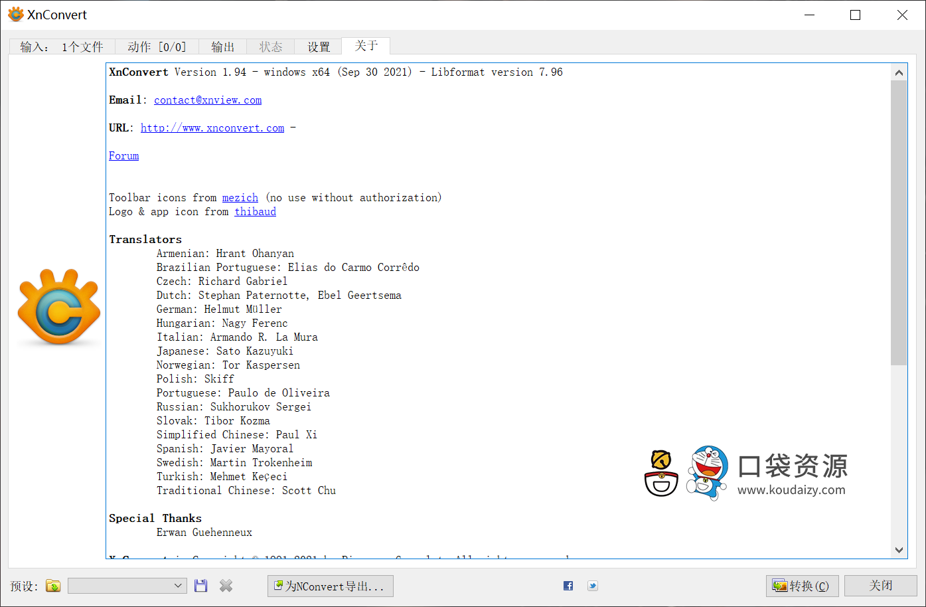Screen dimensions: 926x607
Task: Click the 'Portuguese: Paulo de Oliveira' line
Action: [243, 392]
